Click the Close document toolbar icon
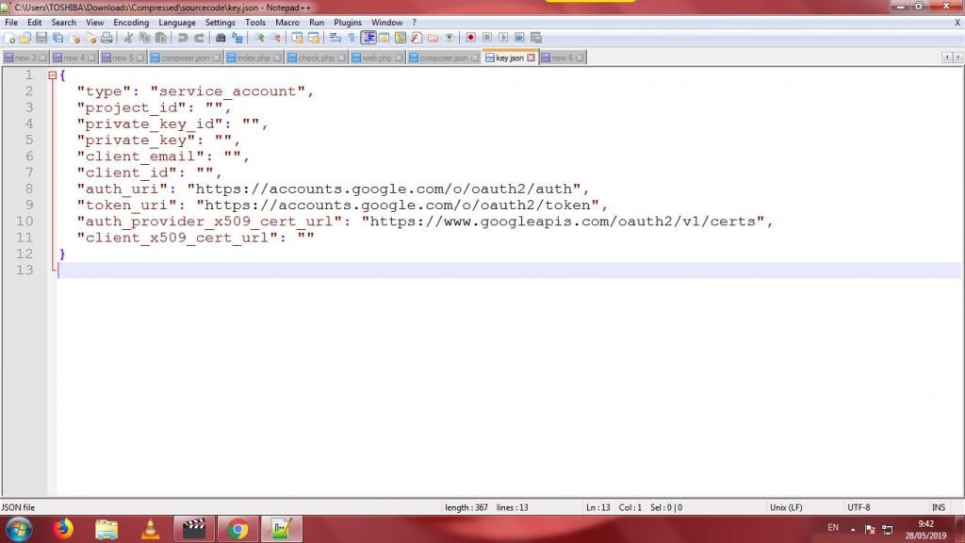Viewport: 965px width, 543px height. (74, 38)
